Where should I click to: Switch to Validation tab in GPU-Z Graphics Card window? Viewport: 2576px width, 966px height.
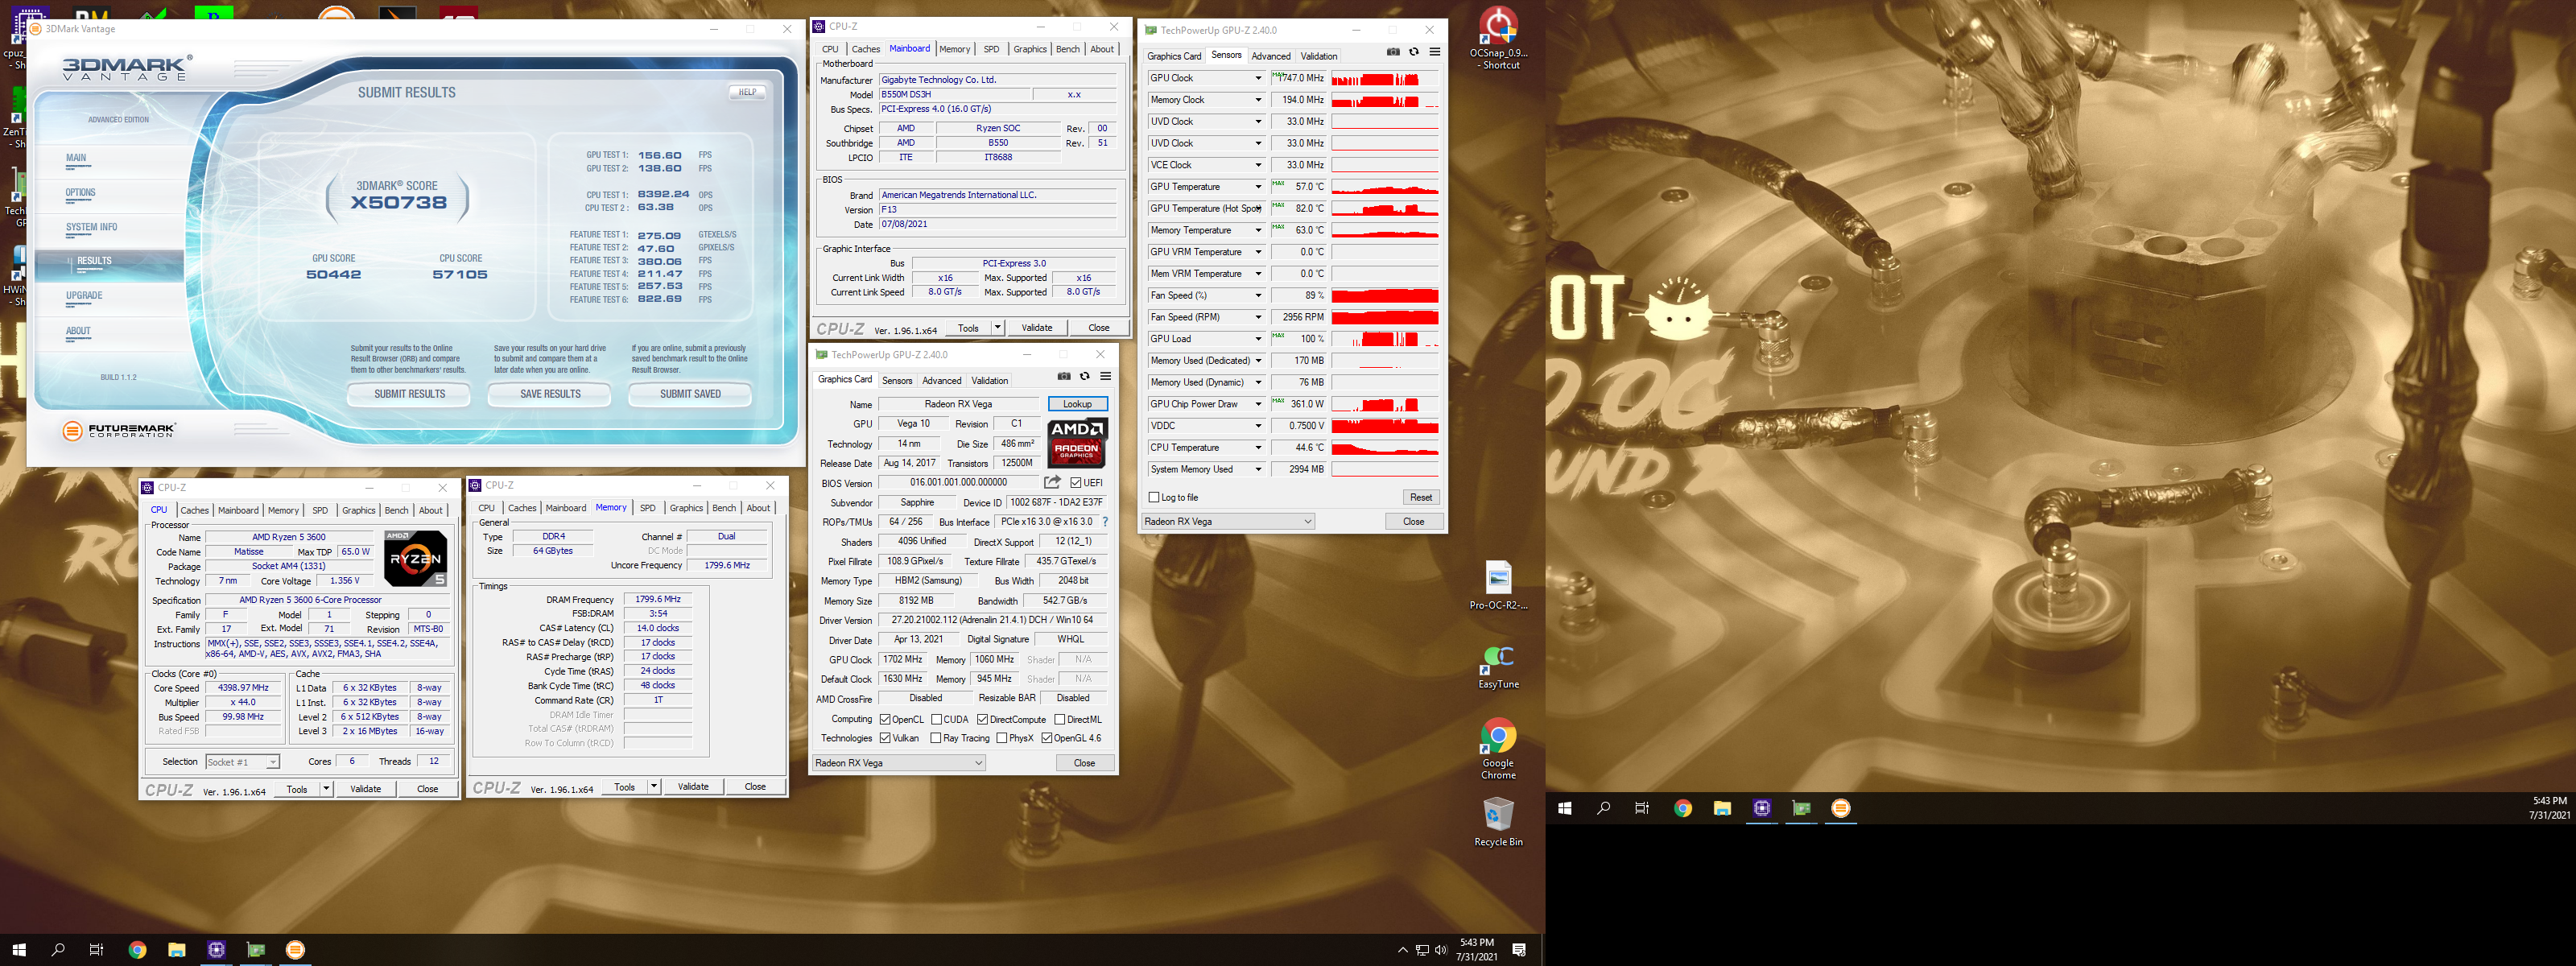point(989,380)
